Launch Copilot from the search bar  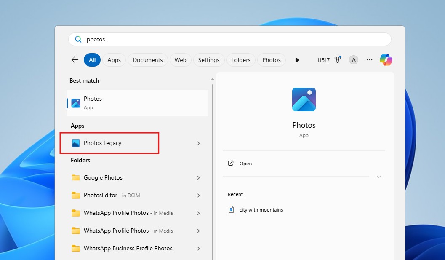click(386, 60)
